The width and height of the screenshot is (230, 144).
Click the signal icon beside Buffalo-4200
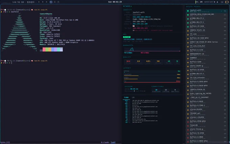(188, 63)
